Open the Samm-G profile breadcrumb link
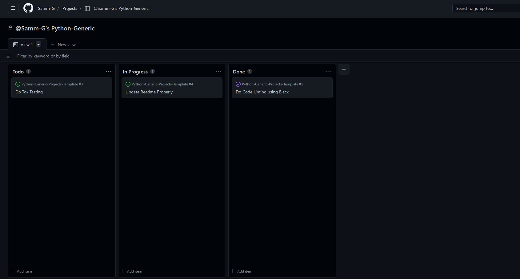Screen dimensions: 520x279 pyautogui.click(x=46, y=8)
